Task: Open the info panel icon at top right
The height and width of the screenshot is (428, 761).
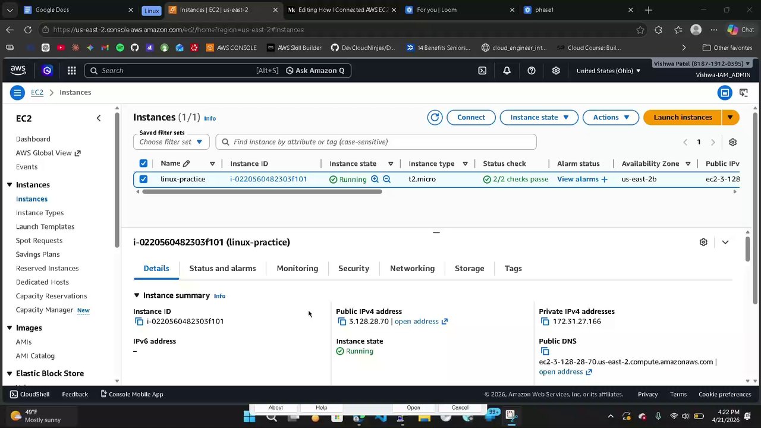Action: 724,92
